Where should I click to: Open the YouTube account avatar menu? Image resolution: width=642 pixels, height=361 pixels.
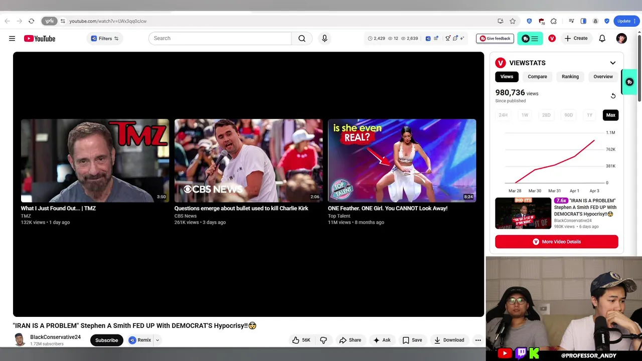click(621, 39)
